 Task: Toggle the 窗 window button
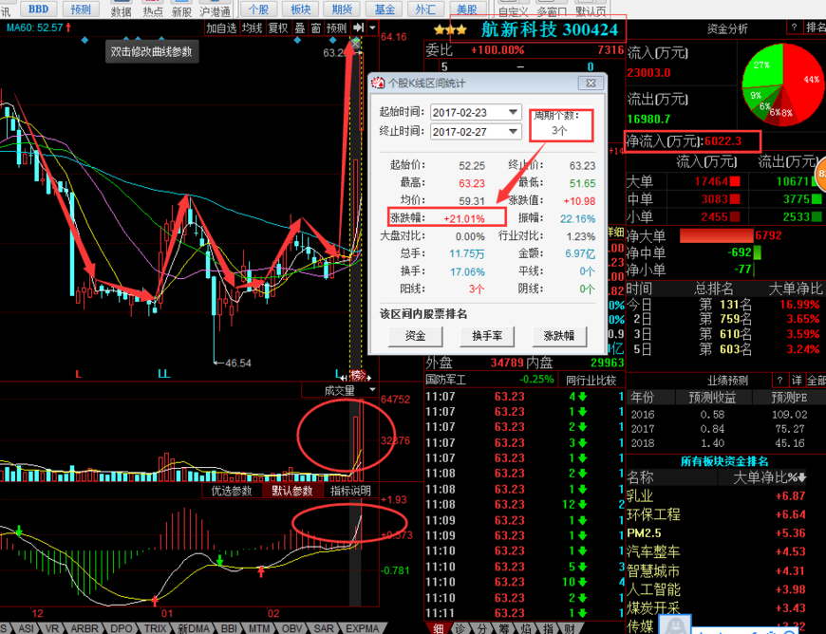pos(316,28)
